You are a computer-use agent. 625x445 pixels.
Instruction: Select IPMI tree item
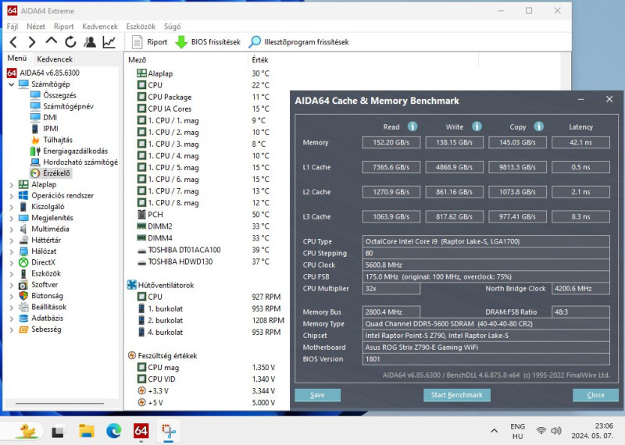tap(45, 128)
